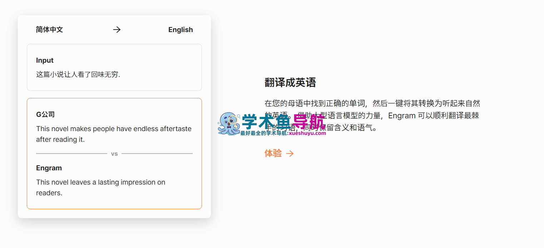
Task: Click the G公司 heading
Action: pyautogui.click(x=45, y=114)
